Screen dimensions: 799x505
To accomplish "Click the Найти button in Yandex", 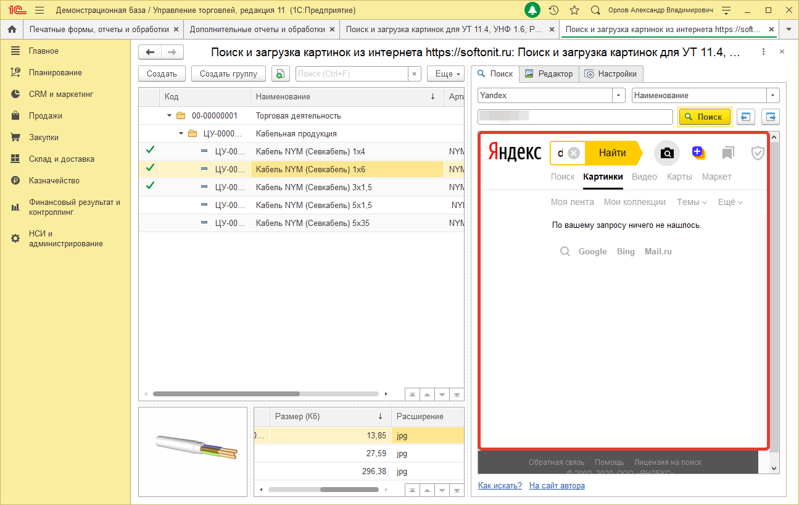I will [612, 152].
